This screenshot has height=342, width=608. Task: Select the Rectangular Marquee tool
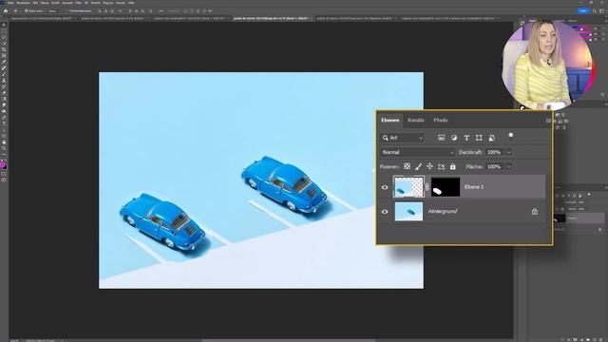pos(4,30)
